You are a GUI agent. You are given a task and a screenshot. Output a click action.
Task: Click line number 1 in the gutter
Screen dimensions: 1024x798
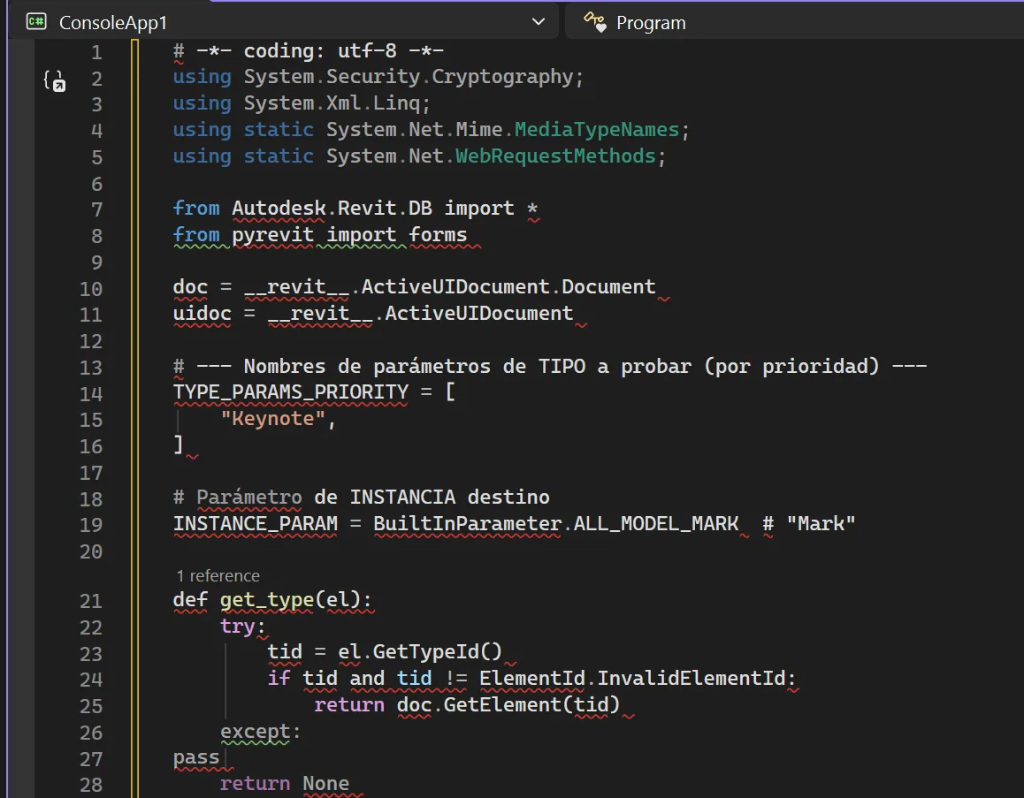point(96,52)
